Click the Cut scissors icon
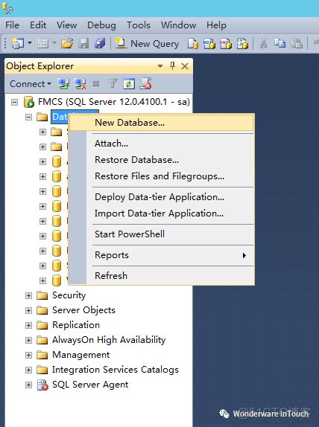The width and height of the screenshot is (319, 427). click(x=263, y=43)
